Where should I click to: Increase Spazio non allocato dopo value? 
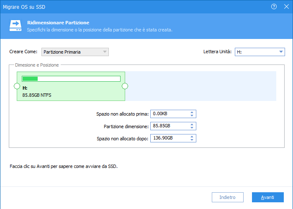(192, 137)
